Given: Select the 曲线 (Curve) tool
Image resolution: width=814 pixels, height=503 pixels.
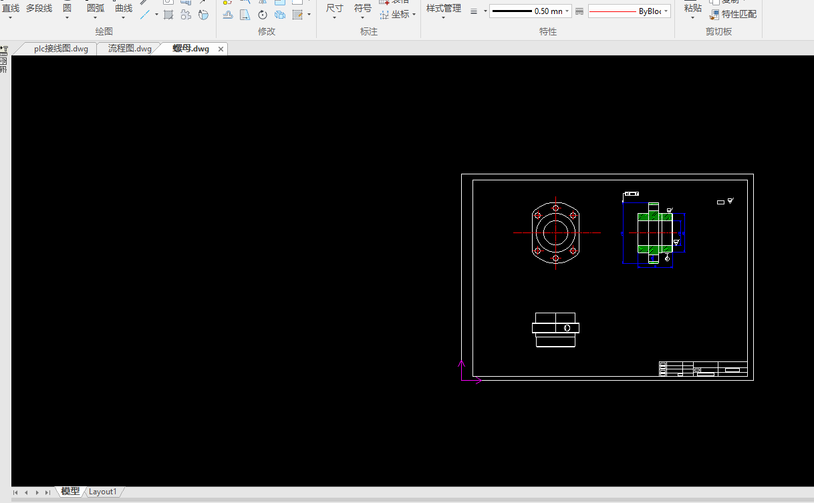Looking at the screenshot, I should (124, 8).
